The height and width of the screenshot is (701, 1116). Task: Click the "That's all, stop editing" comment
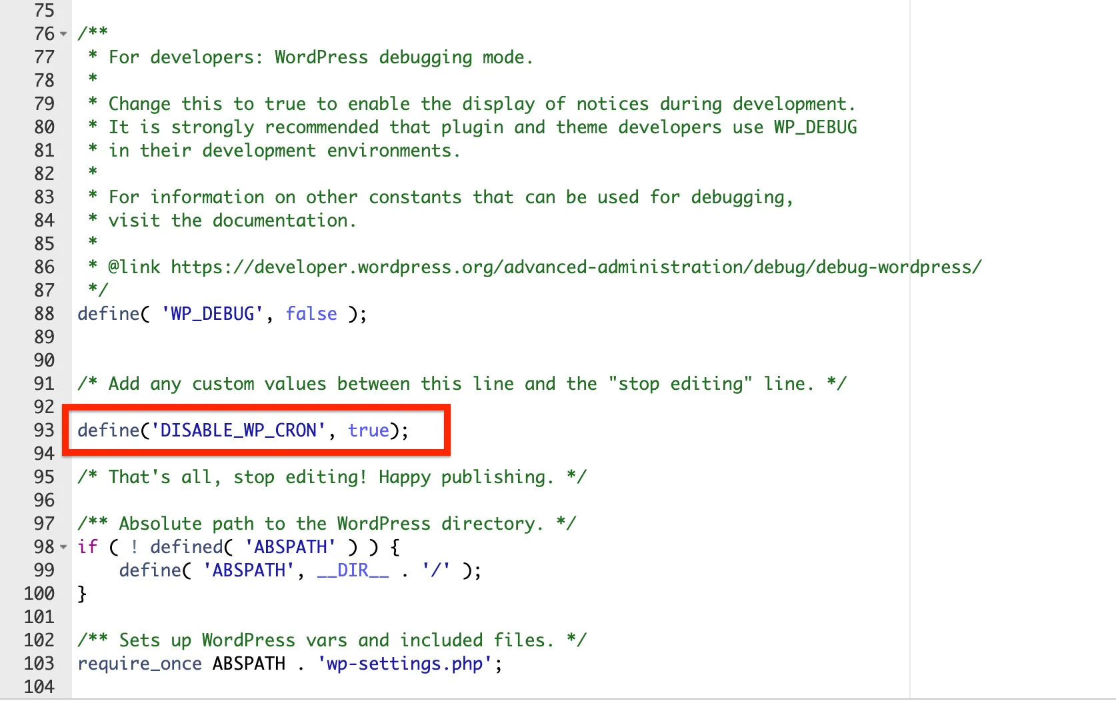[x=331, y=477]
